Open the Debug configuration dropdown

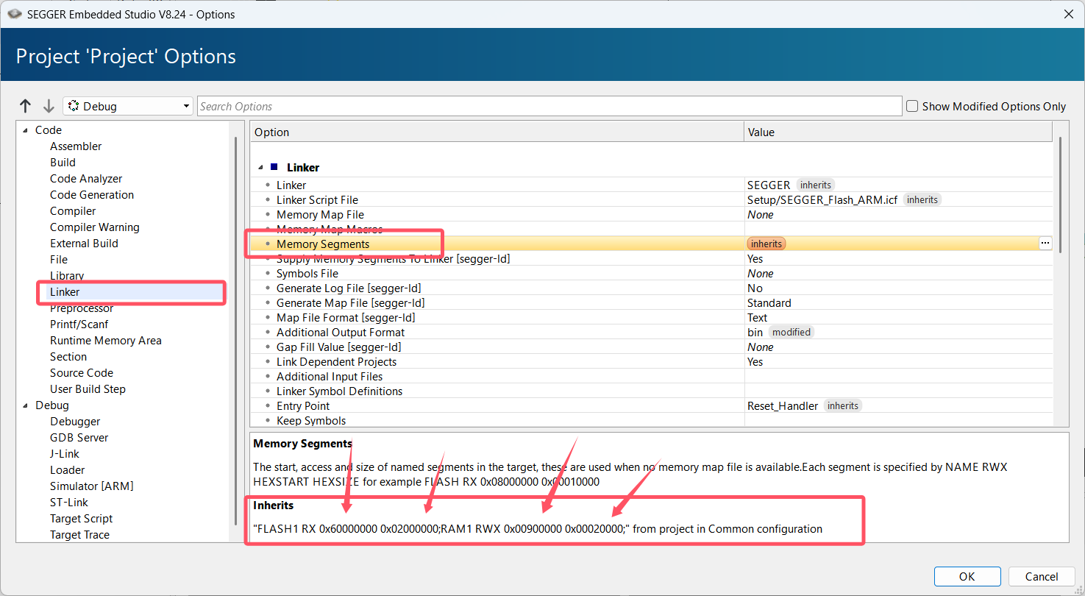click(x=128, y=106)
